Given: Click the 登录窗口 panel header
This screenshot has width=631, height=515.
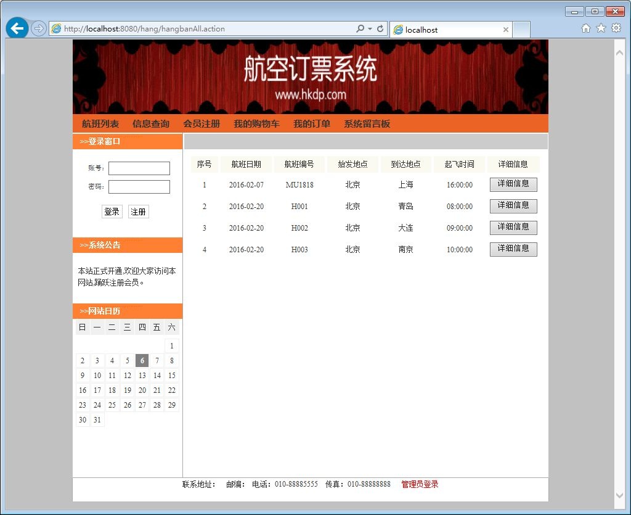Looking at the screenshot, I should click(128, 141).
